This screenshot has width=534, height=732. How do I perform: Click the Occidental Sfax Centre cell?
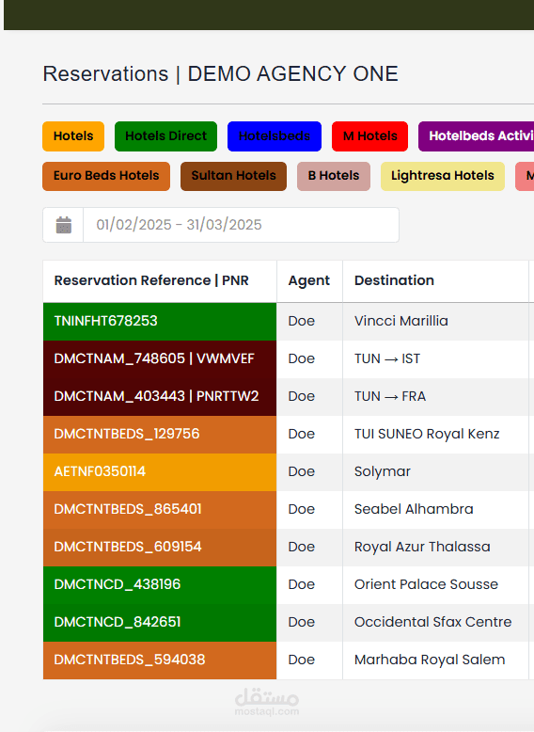tap(435, 623)
